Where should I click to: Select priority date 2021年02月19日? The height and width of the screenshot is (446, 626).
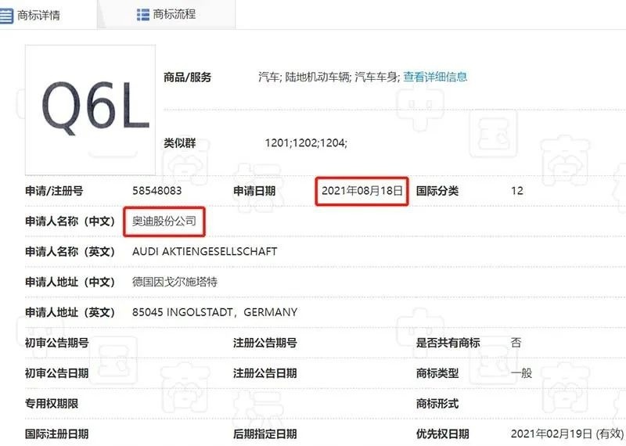(552, 434)
